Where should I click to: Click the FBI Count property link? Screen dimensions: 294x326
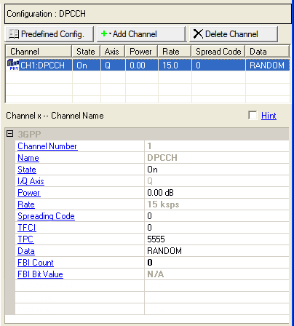point(36,263)
